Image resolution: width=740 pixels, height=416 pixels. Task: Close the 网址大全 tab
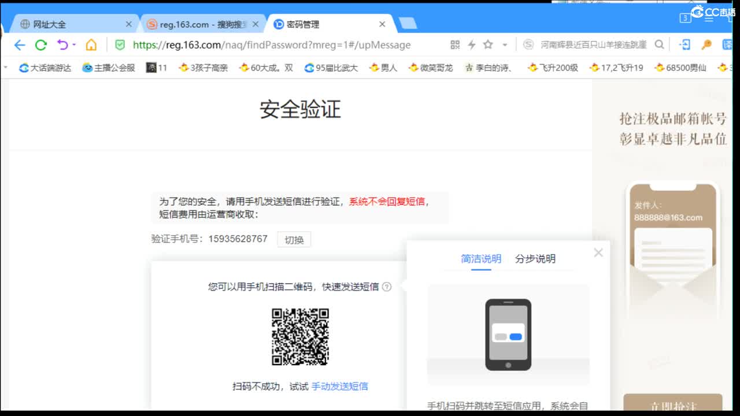tap(128, 24)
